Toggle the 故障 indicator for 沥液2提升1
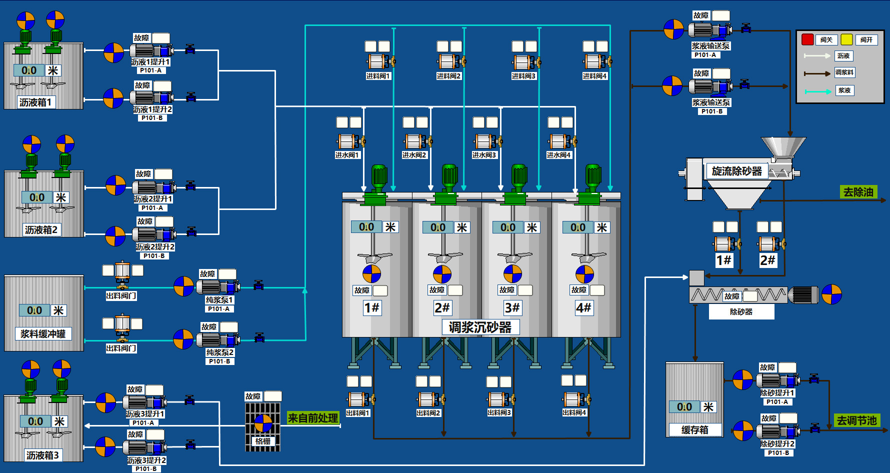The image size is (890, 473). coord(163,174)
